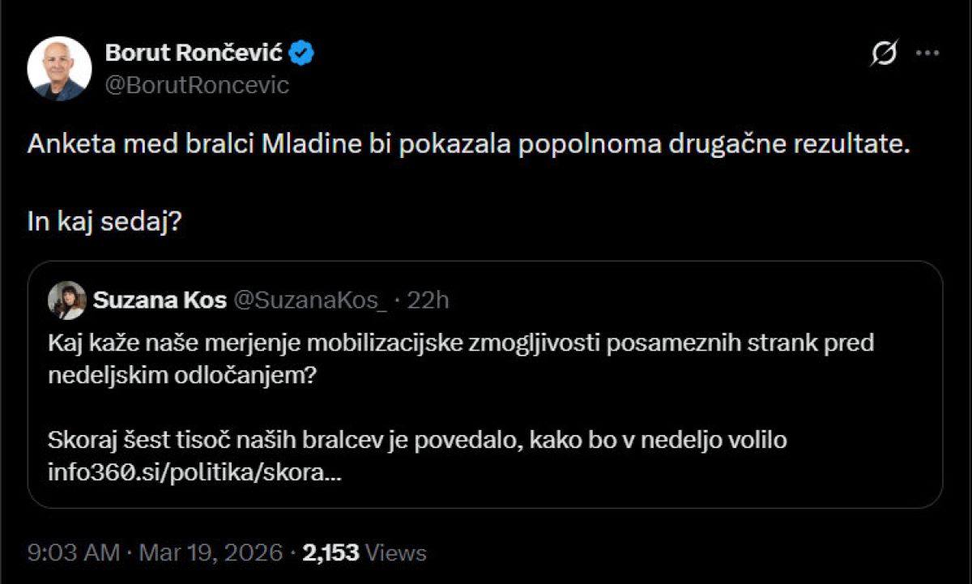This screenshot has width=972, height=584.
Task: Open the Suzana Kos name in quote
Action: (160, 301)
